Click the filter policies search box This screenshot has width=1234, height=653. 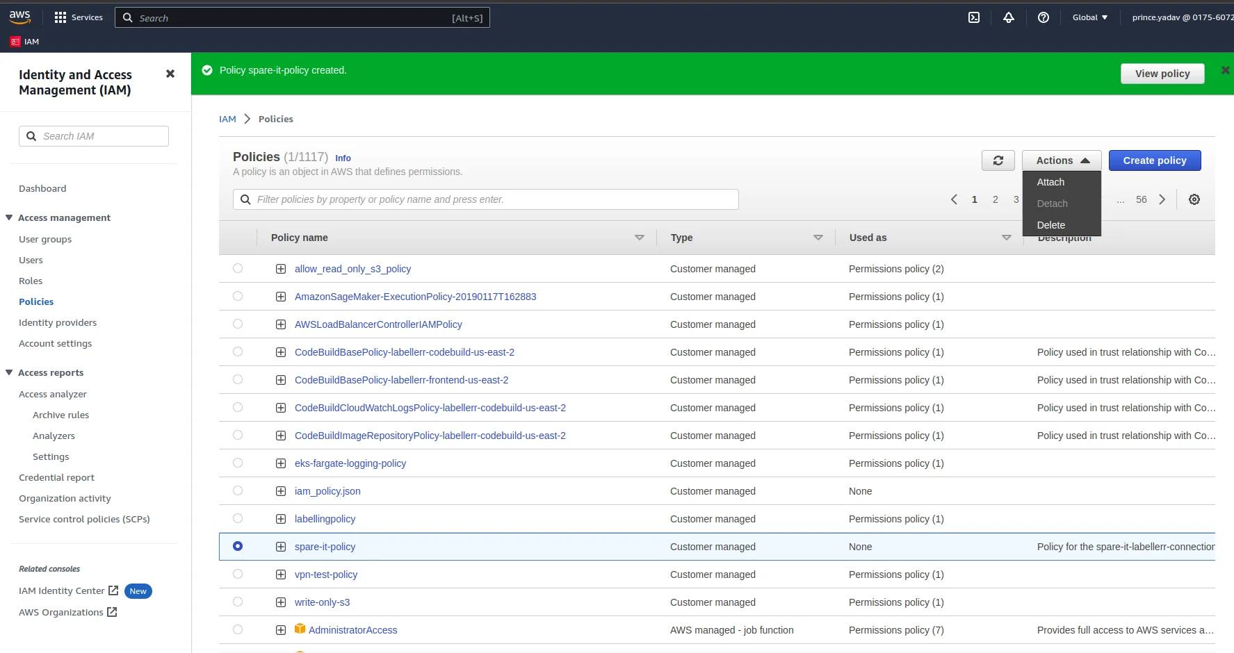coord(486,199)
